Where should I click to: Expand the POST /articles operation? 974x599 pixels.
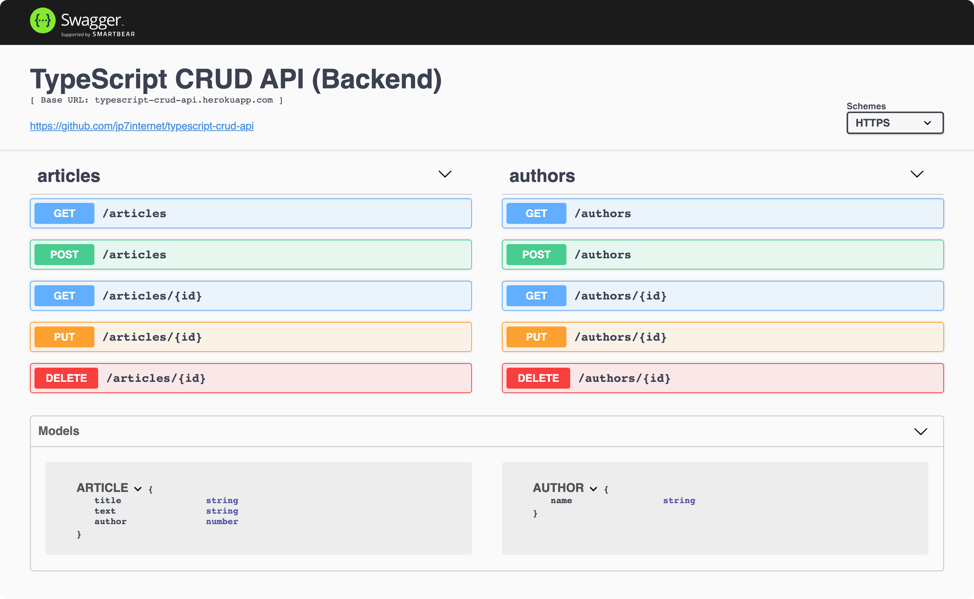point(251,255)
